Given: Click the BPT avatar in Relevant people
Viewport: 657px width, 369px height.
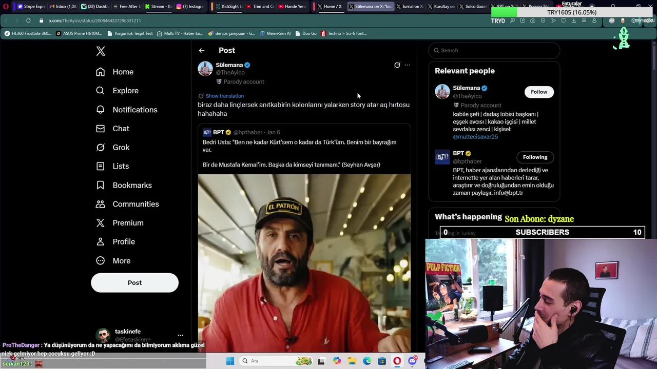Looking at the screenshot, I should tap(442, 157).
